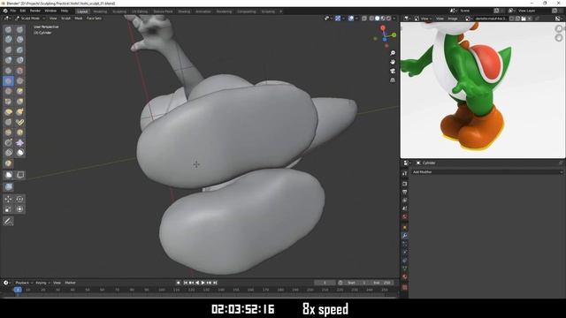This screenshot has width=566, height=318.
Task: Select the black-and-white Mask brush
Action: 19,153
